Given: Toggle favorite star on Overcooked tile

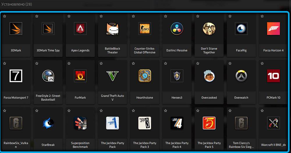Looking at the screenshot, I should coord(198,63).
